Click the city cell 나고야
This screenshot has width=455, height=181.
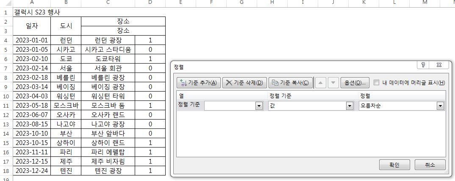(x=66, y=124)
